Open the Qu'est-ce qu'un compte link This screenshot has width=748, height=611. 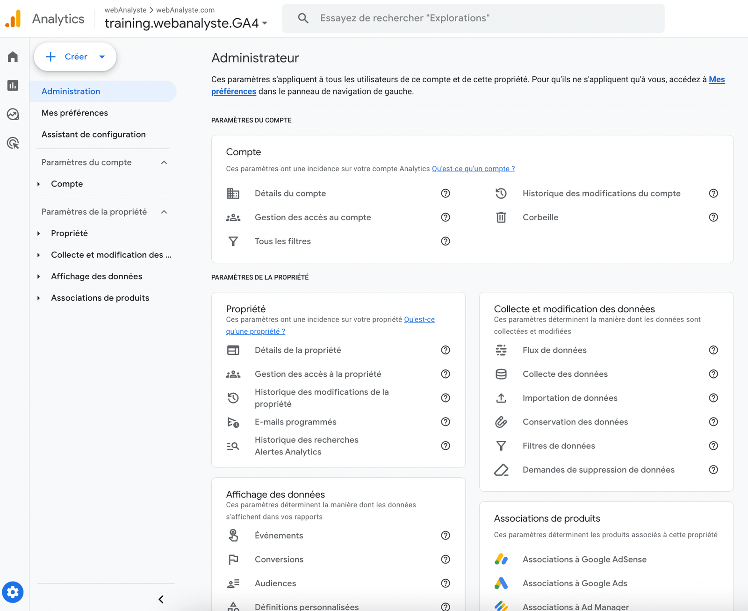tap(473, 168)
